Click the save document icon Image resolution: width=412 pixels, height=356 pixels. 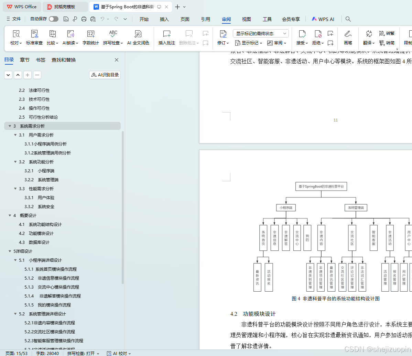pyautogui.click(x=66, y=19)
